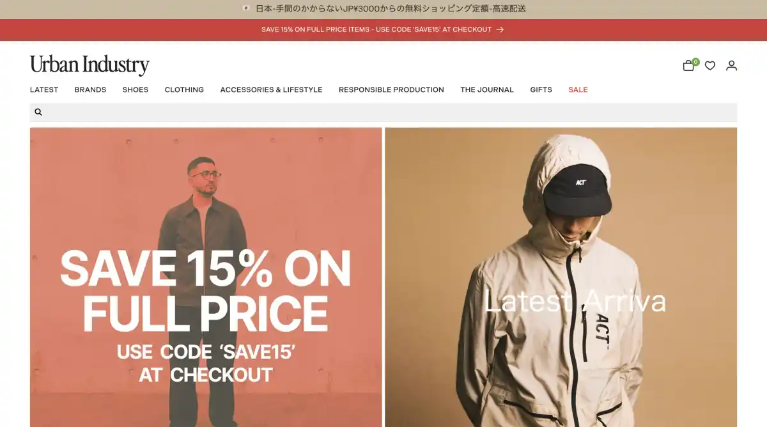Click into the search input field
Viewport: 767px width, 427px height.
tap(383, 112)
